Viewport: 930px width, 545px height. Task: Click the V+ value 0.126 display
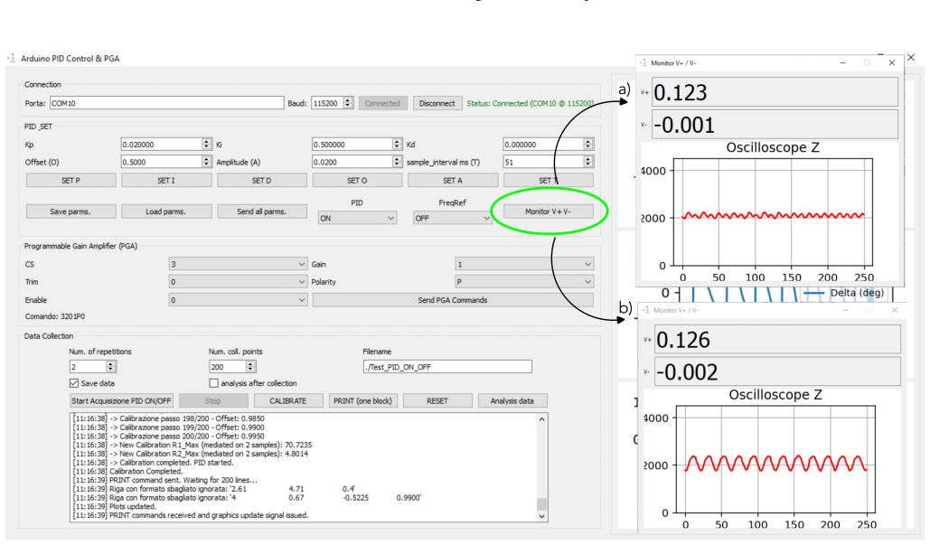coord(777,339)
